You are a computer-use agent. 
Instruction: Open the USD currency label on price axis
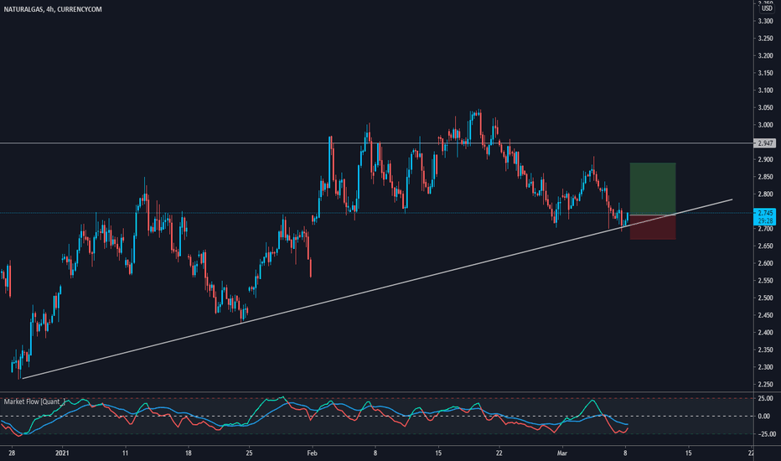click(x=767, y=8)
